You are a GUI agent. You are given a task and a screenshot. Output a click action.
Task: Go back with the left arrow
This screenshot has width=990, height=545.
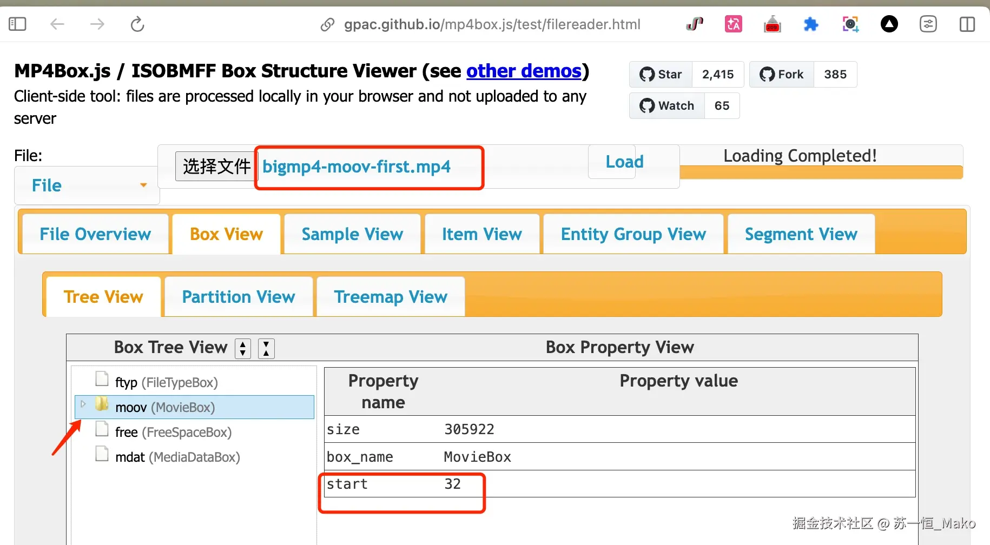[x=57, y=24]
